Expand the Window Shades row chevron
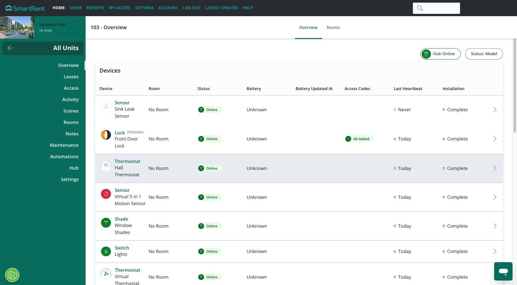This screenshot has height=285, width=517. coord(495,226)
